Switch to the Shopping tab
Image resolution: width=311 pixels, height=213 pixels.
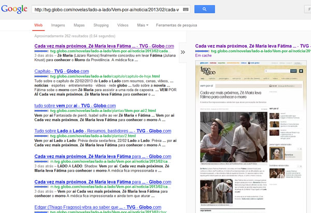(x=101, y=25)
